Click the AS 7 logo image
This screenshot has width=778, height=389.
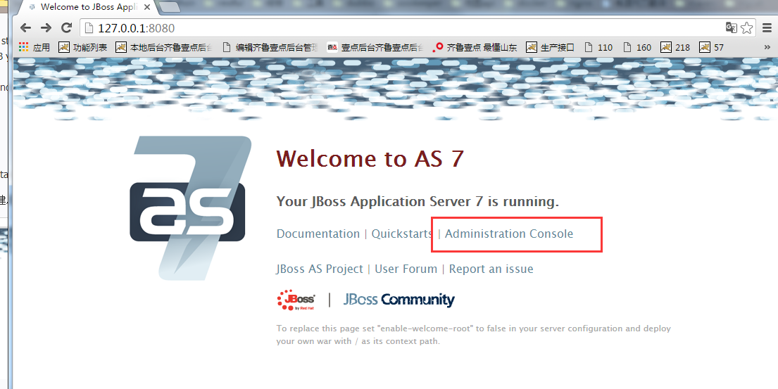click(191, 208)
